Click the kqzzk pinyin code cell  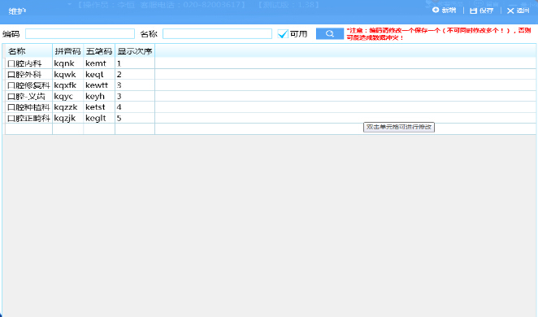click(68, 107)
